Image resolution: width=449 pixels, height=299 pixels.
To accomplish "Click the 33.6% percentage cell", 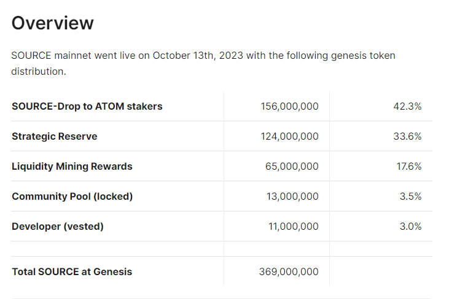I will [407, 136].
